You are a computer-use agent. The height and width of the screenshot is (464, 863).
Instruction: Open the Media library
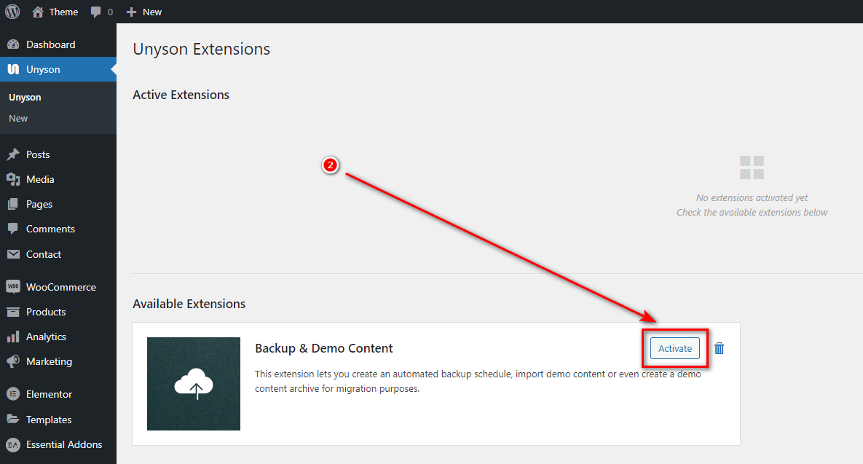[x=40, y=179]
